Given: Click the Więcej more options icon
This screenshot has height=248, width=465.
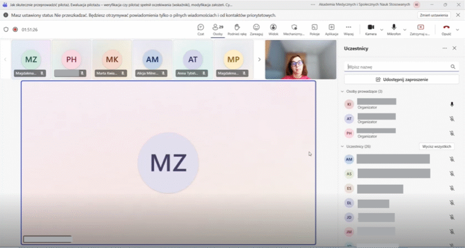Looking at the screenshot, I should pyautogui.click(x=348, y=28).
